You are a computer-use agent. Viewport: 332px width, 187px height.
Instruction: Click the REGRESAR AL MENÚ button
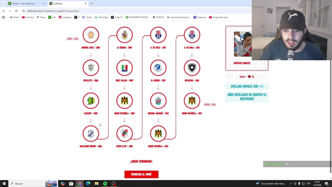tap(141, 174)
